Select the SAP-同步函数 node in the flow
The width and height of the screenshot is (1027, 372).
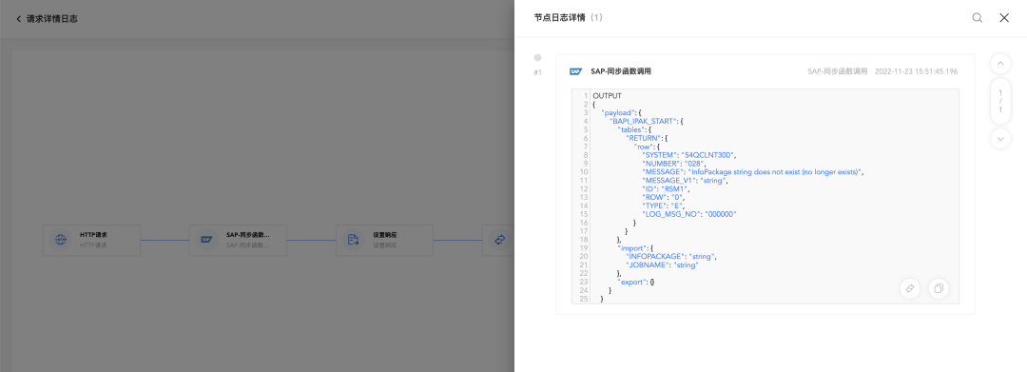click(x=238, y=240)
